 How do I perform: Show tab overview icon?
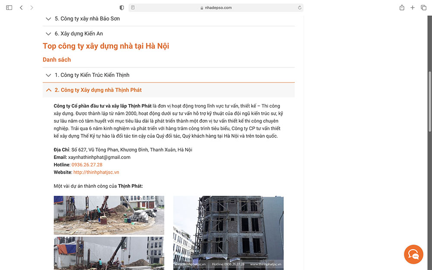pos(423,8)
